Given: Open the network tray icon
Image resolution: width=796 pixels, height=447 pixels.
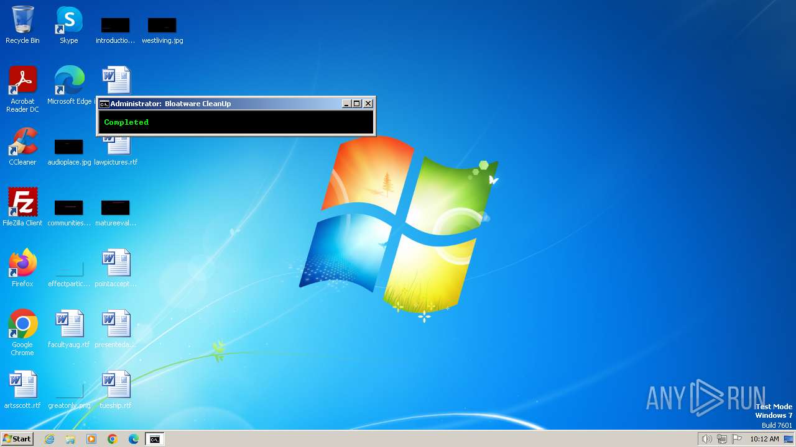Looking at the screenshot, I should click(722, 439).
